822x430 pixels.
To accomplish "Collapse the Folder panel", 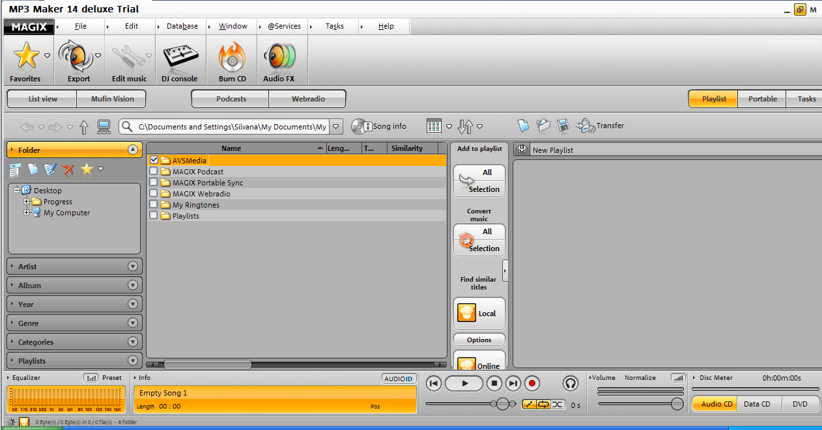I will tap(134, 150).
